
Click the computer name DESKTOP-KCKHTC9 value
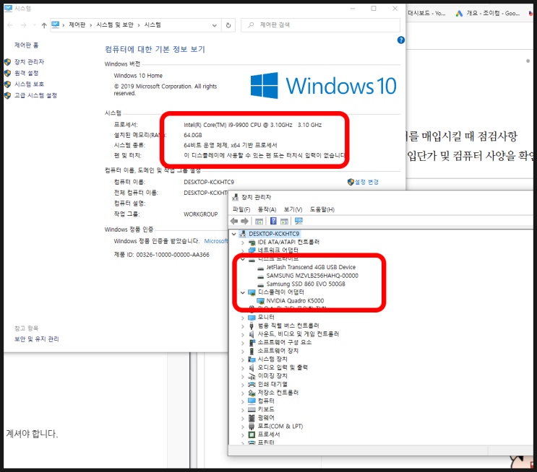(209, 182)
